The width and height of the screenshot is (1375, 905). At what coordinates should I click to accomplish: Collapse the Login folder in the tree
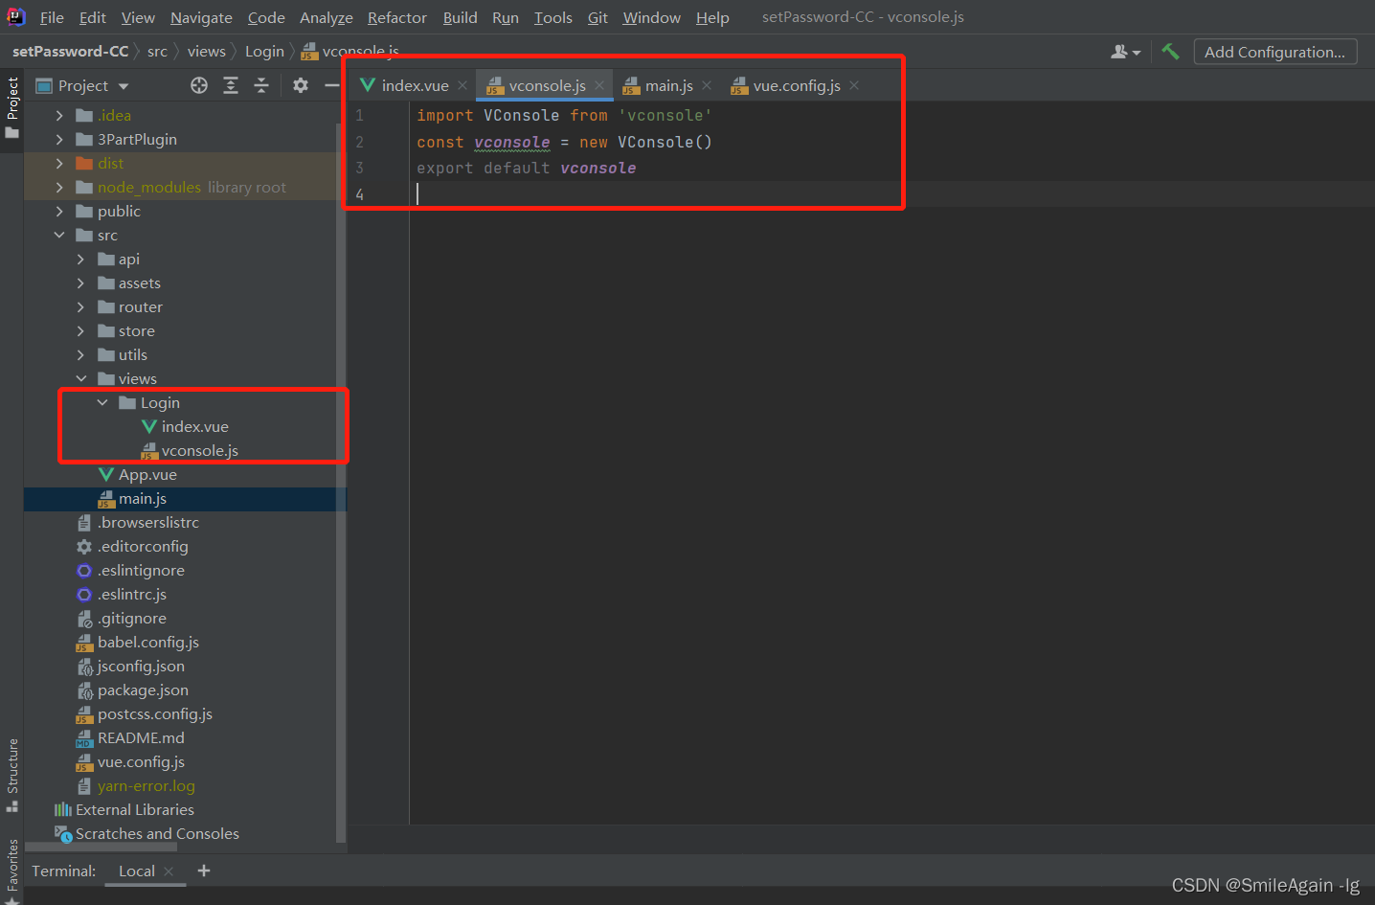(102, 402)
